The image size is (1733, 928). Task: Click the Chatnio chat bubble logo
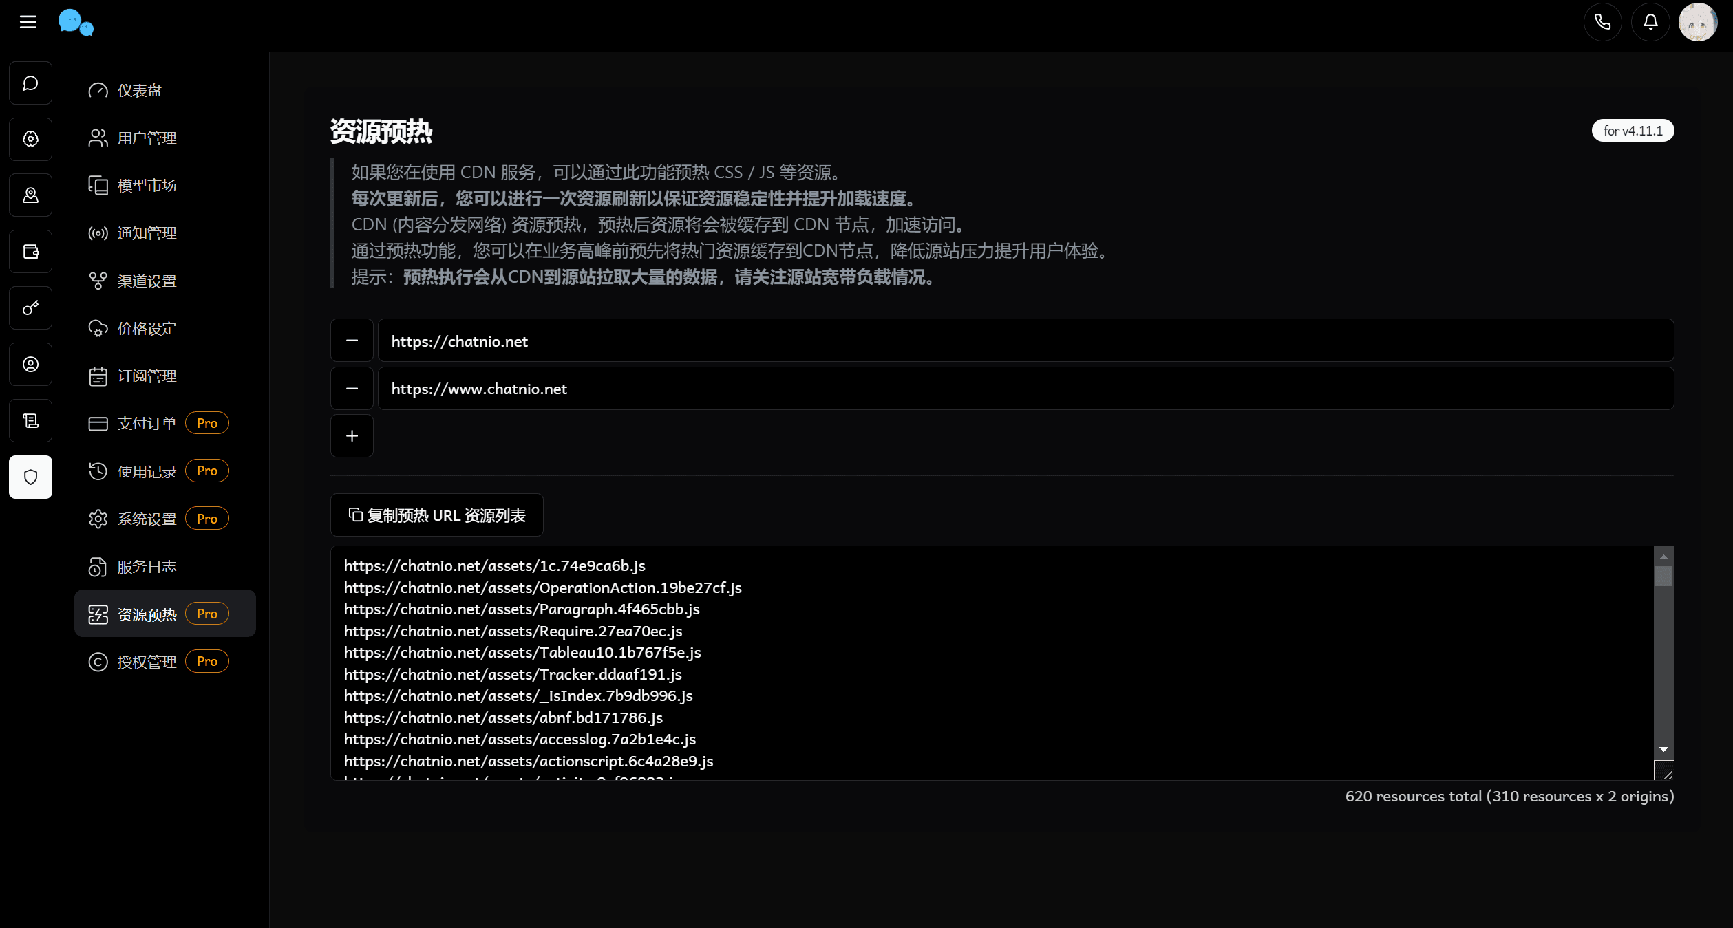[x=76, y=22]
